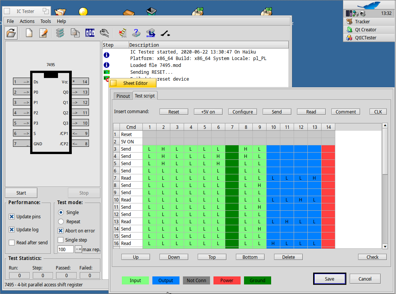Click the blue DIP switches toolbar icon
Viewport: 396px width, 294px height.
point(90,33)
